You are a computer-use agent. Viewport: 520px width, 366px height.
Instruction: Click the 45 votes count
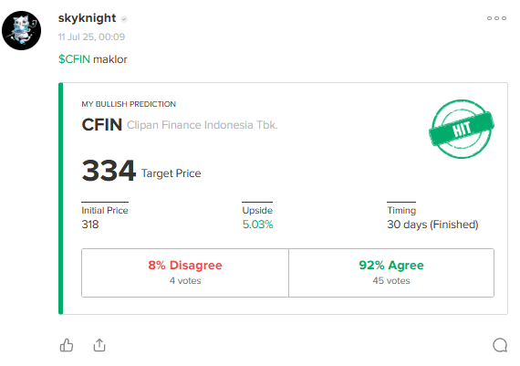[x=391, y=281]
